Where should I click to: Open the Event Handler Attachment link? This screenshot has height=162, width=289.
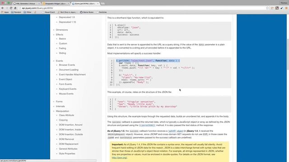tap(72, 75)
